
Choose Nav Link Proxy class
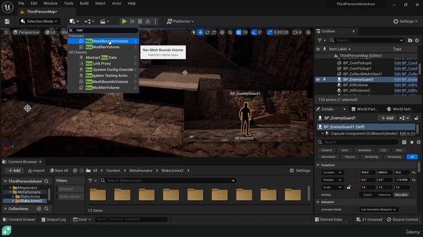point(103,63)
